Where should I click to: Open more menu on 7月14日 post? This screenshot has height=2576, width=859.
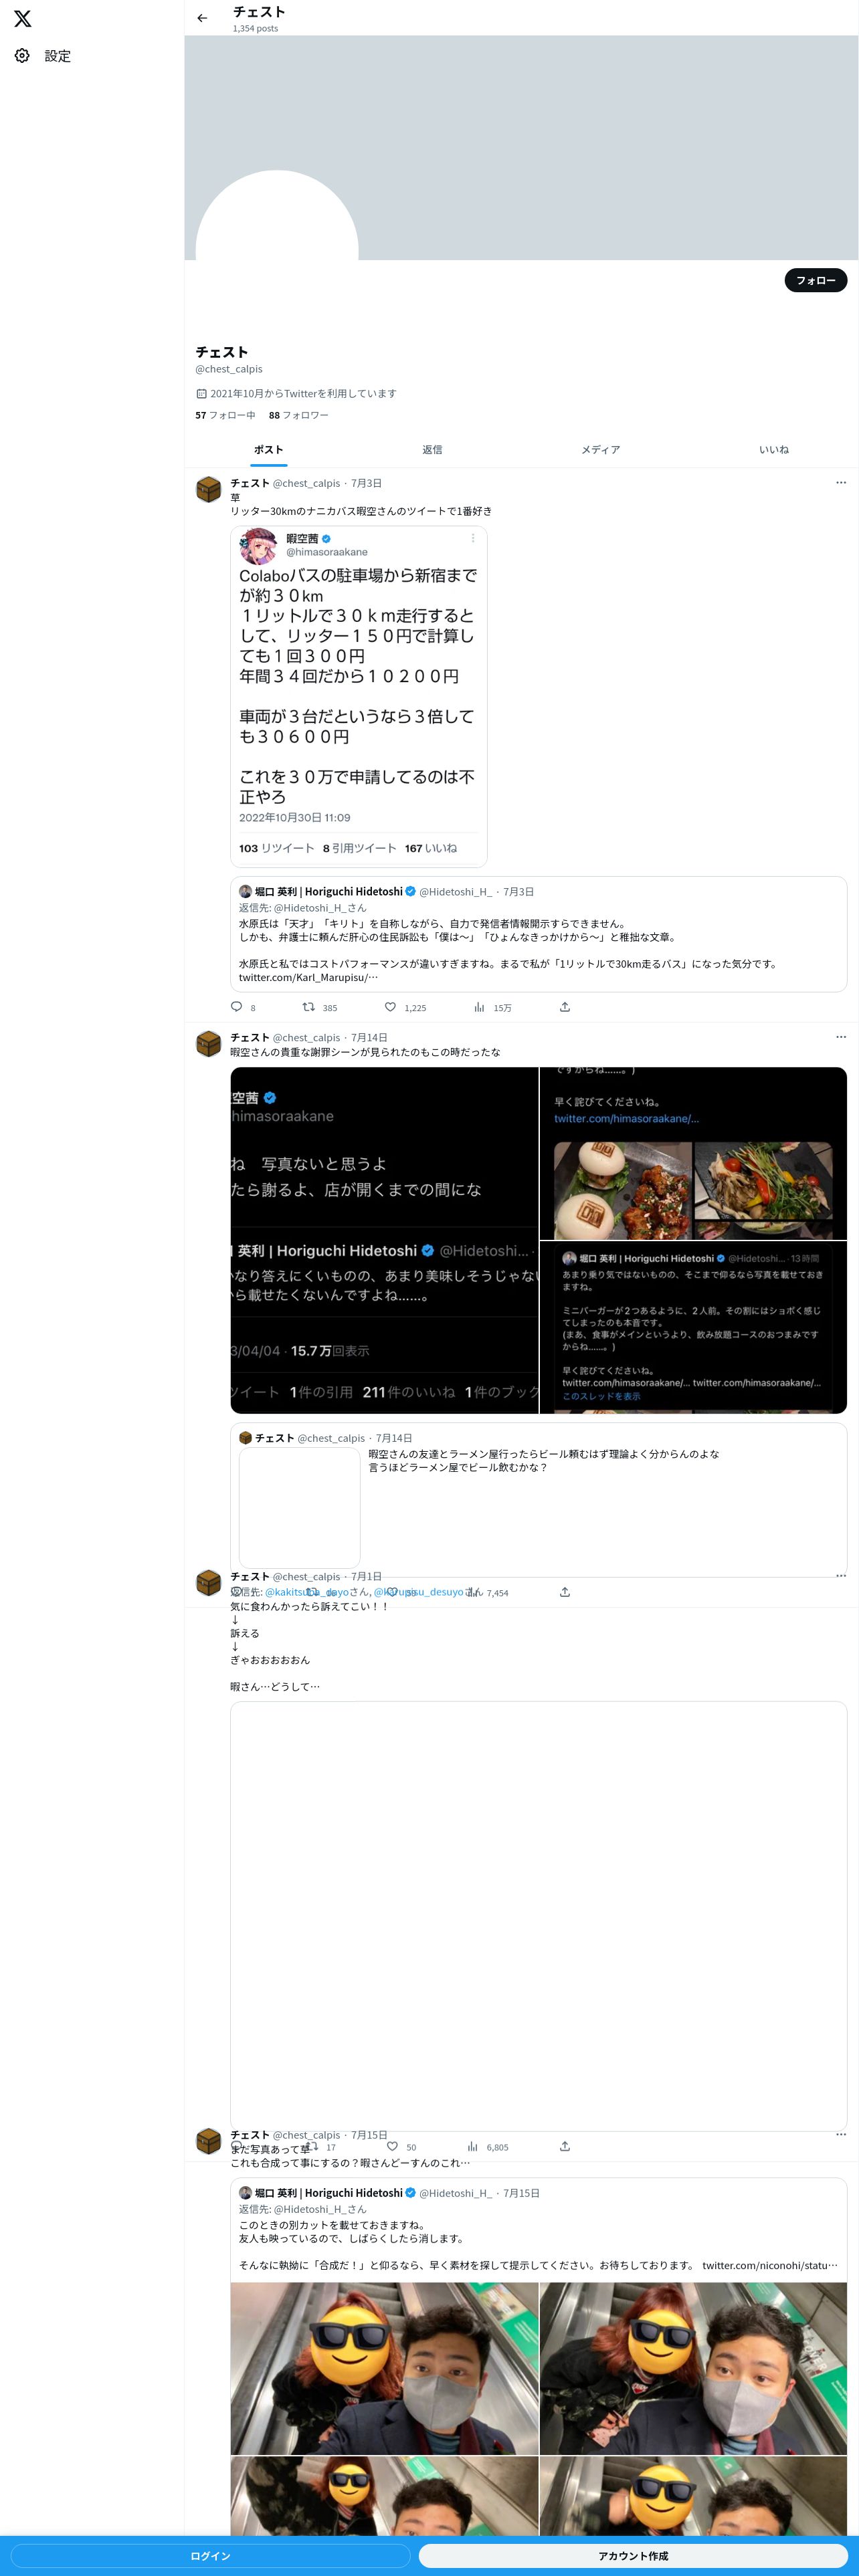click(x=841, y=1037)
